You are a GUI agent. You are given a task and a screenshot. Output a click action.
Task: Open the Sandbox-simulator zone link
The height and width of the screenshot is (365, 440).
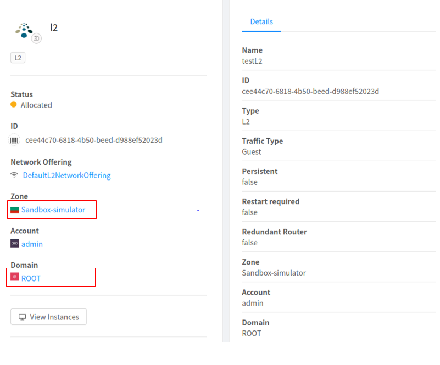(x=53, y=210)
